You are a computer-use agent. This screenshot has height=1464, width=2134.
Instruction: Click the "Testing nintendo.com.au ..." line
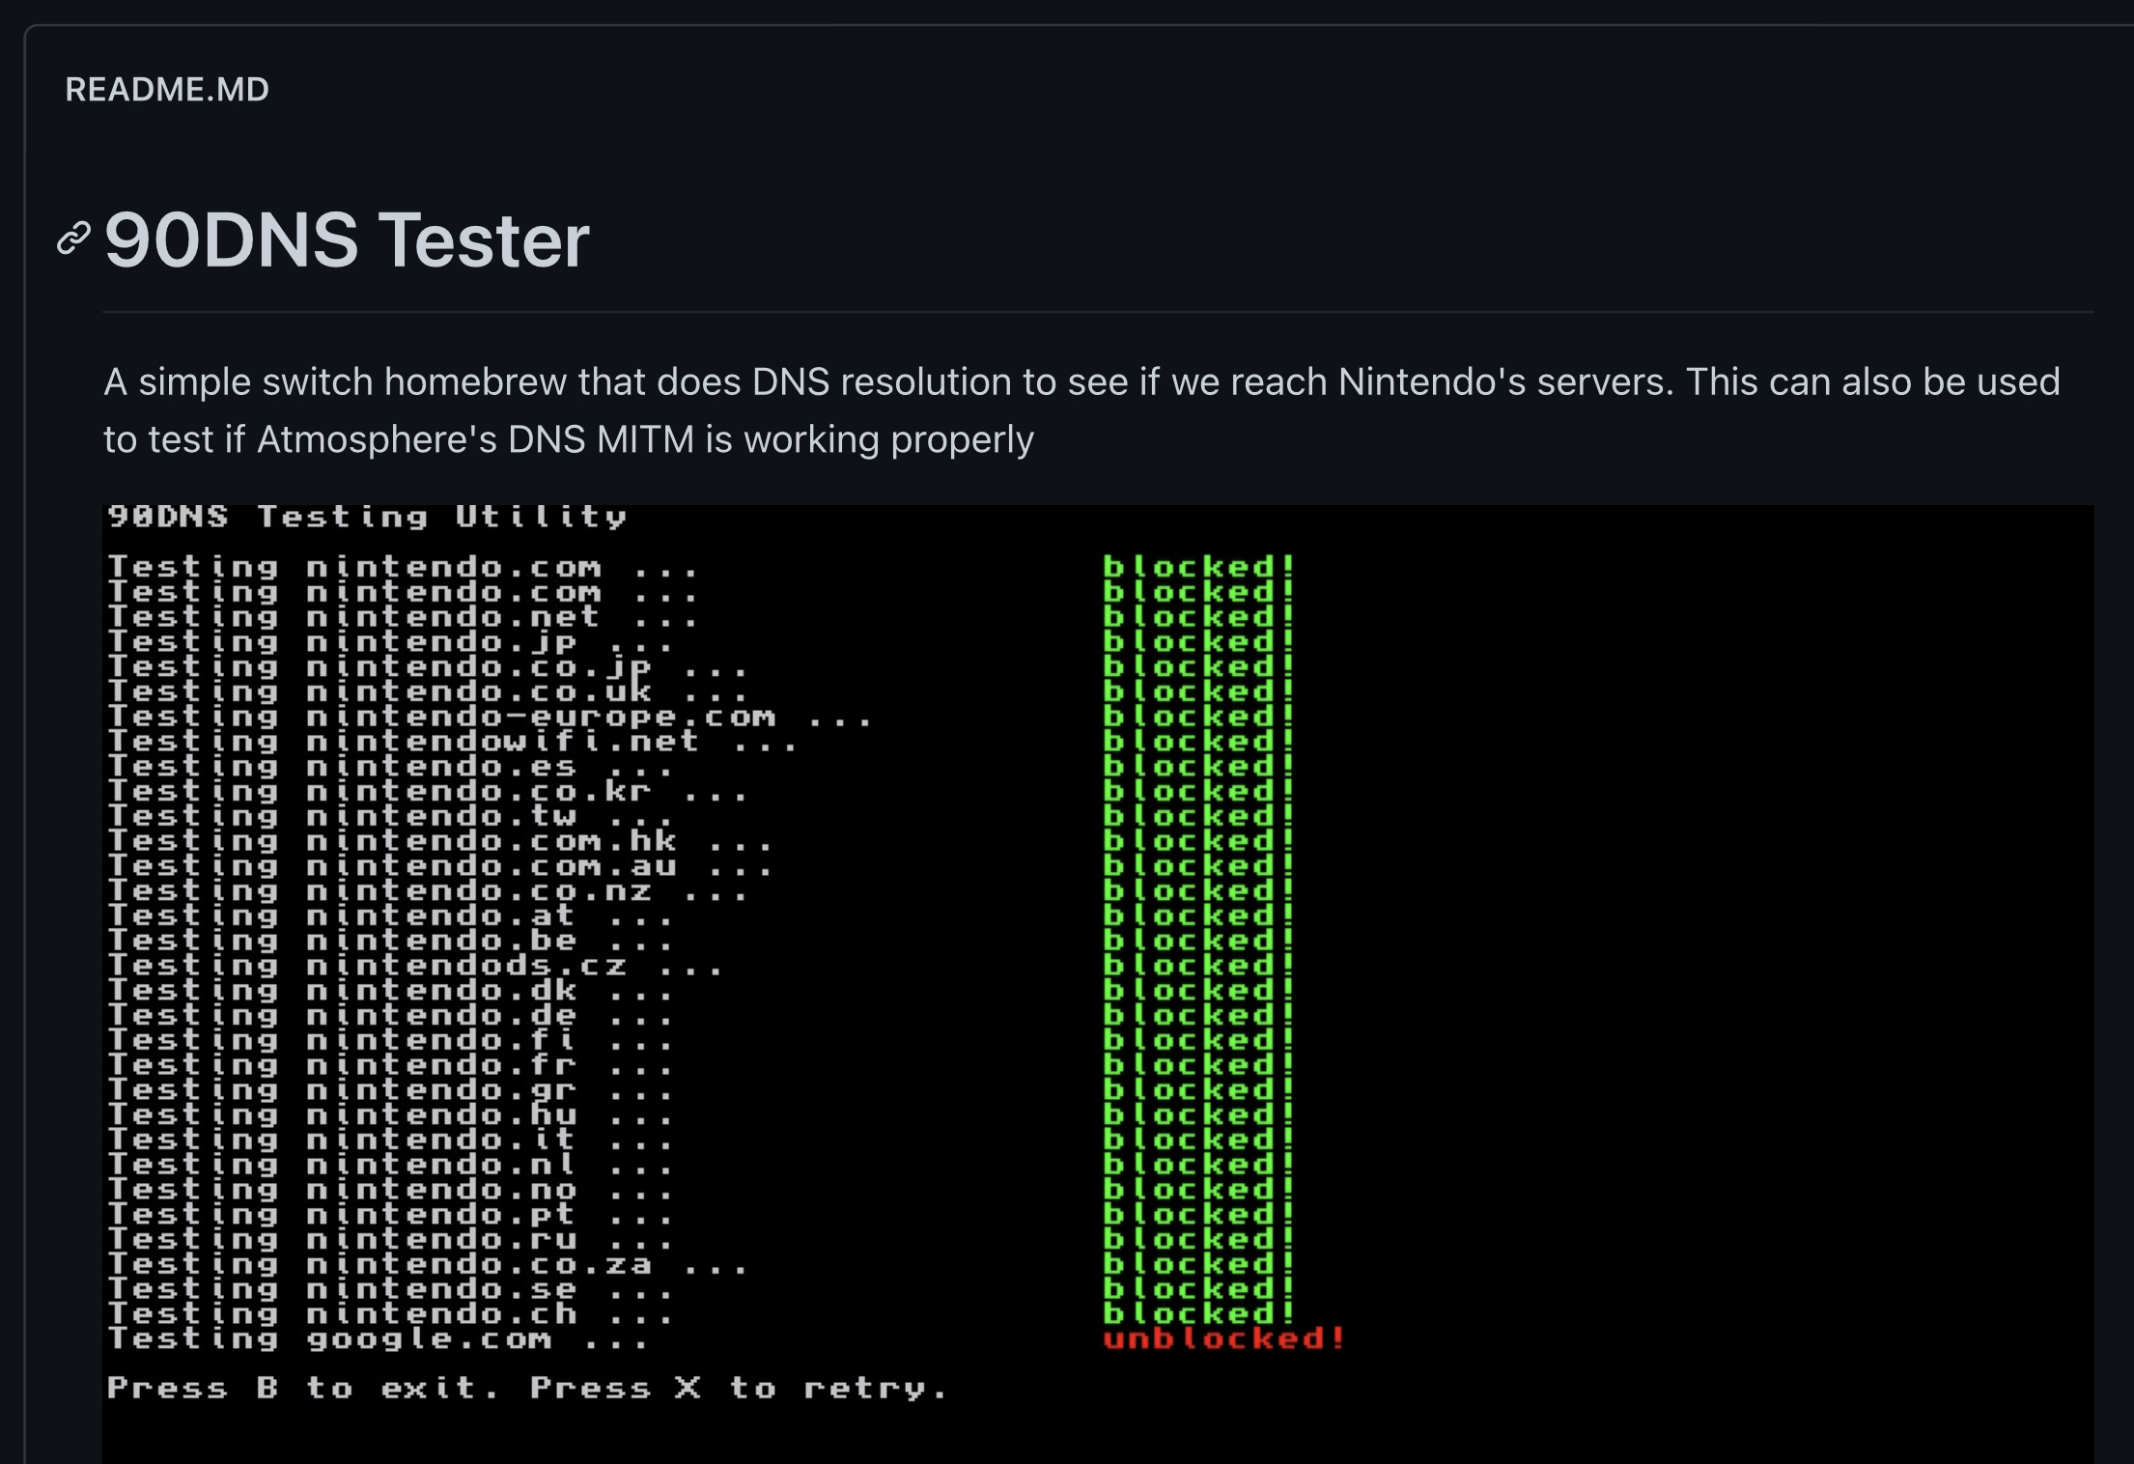pyautogui.click(x=439, y=867)
